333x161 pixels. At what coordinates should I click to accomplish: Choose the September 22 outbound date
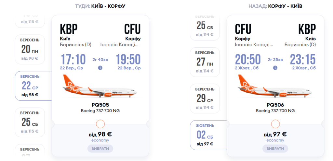coord(30,86)
